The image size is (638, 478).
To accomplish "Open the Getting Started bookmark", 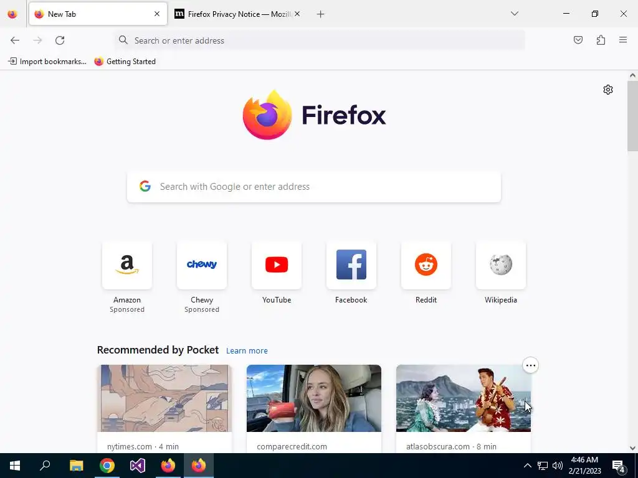I will pos(125,62).
